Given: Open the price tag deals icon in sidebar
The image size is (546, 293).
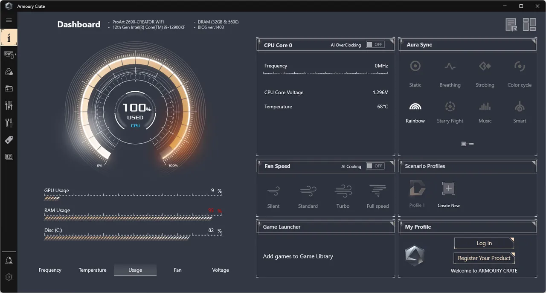Looking at the screenshot, I should (9, 140).
